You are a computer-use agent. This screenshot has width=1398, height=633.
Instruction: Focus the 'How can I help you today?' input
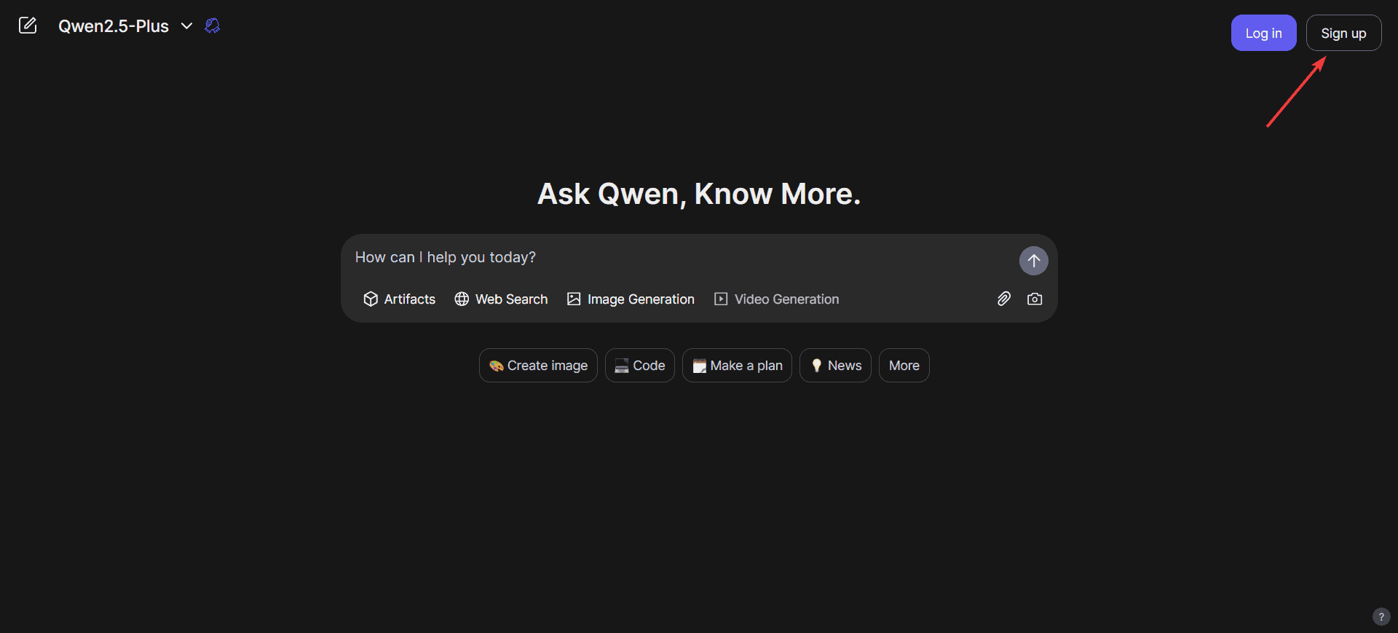681,257
